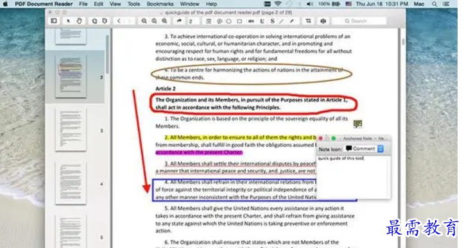Click the green zoom button on Anchored Note

tap(334, 138)
